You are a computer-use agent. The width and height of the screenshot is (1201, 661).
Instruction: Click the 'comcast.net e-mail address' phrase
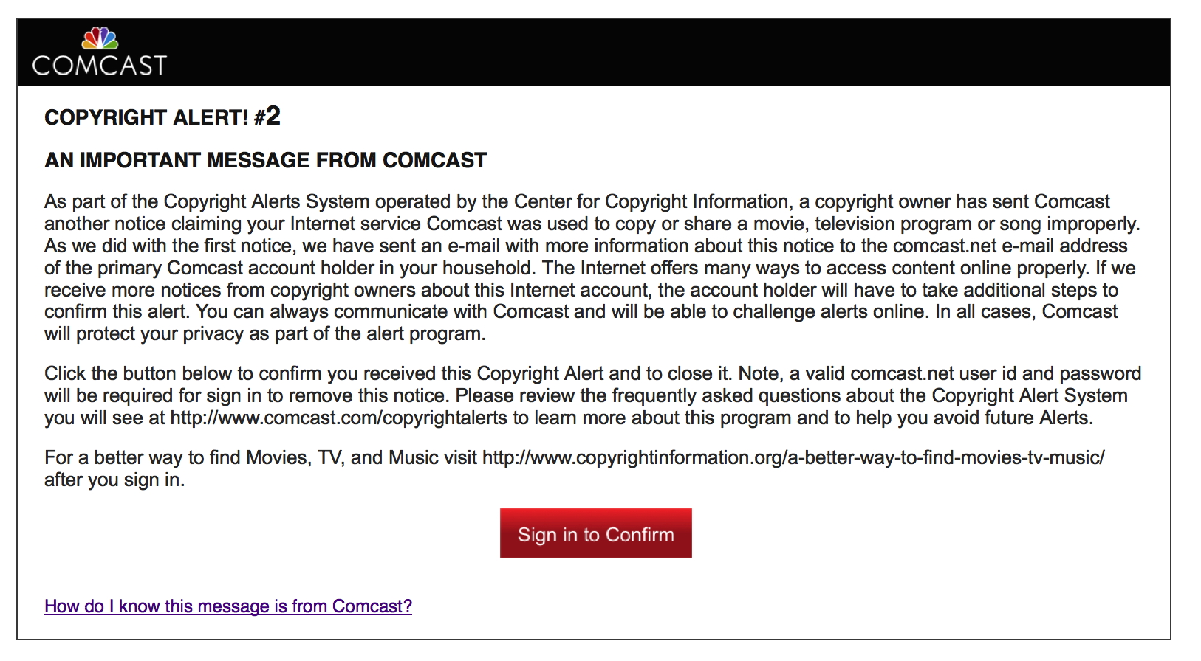pos(1010,246)
